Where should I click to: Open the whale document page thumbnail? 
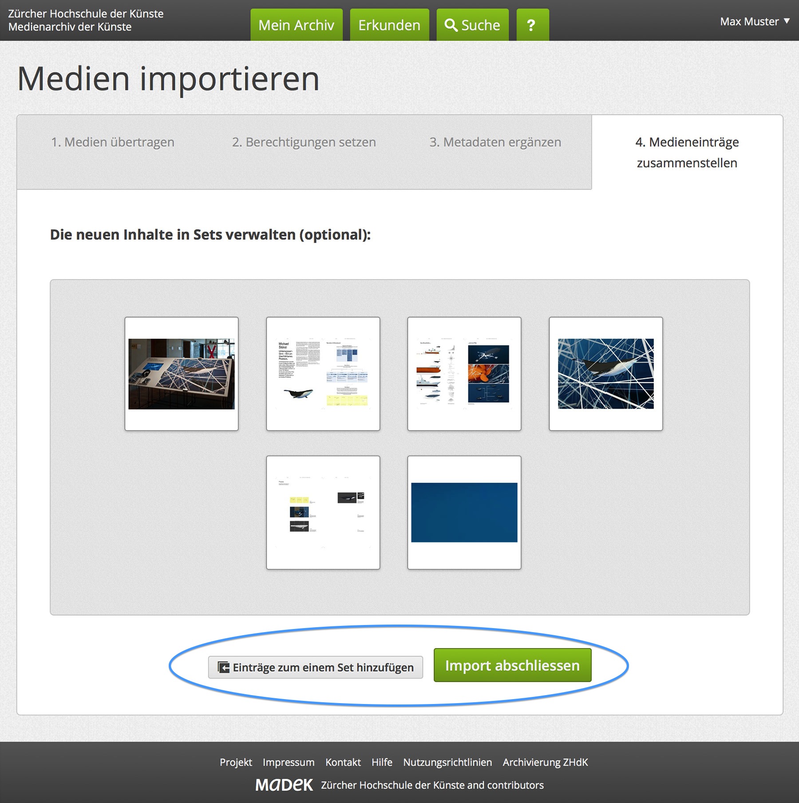[323, 374]
